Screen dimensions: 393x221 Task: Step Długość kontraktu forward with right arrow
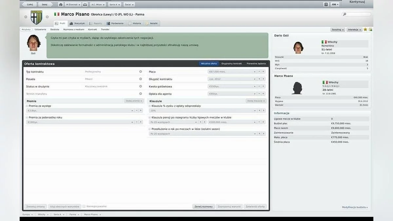pyautogui.click(x=263, y=79)
